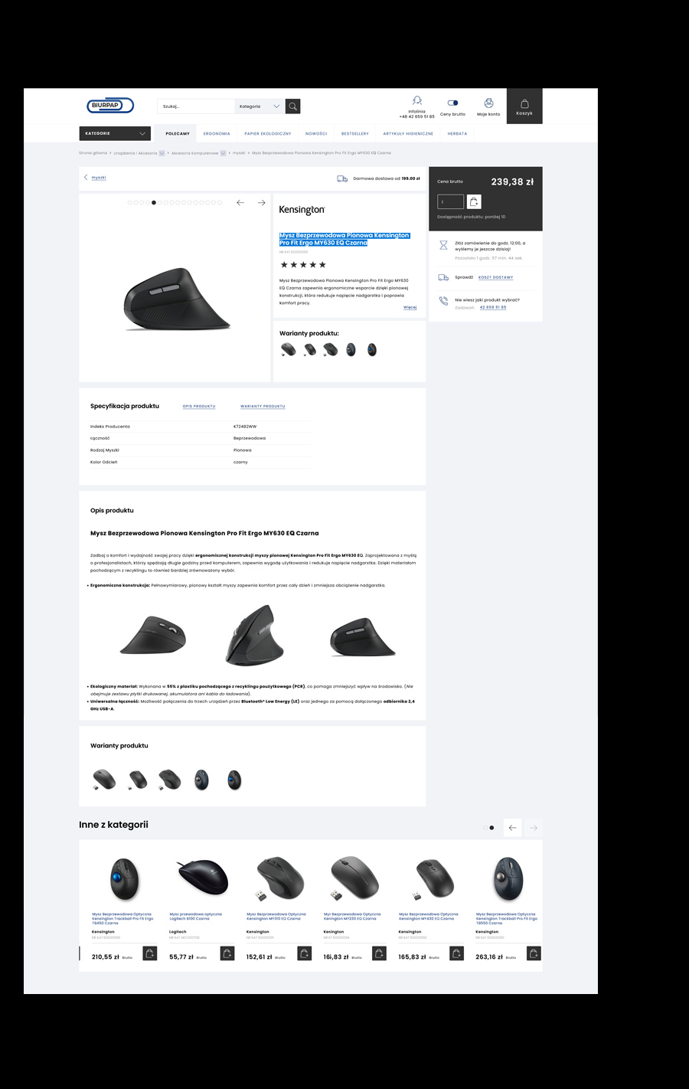This screenshot has width=689, height=1089.
Task: Open the KATEGORIE menu dropdown
Action: [x=115, y=133]
